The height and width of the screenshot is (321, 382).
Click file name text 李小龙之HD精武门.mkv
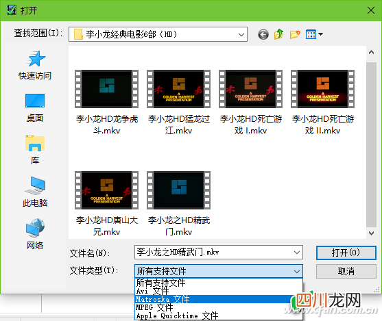tap(178, 226)
